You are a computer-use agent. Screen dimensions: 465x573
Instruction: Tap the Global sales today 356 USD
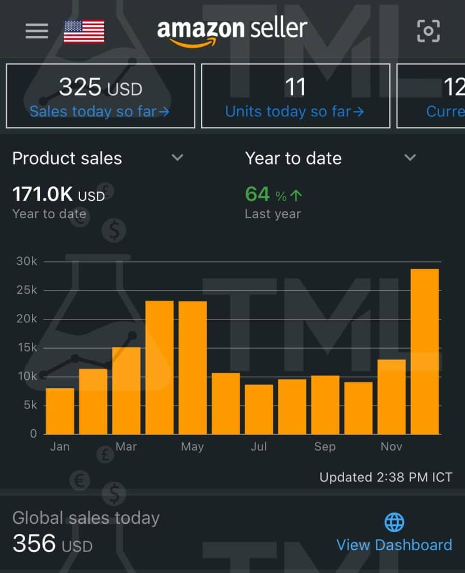pyautogui.click(x=52, y=543)
